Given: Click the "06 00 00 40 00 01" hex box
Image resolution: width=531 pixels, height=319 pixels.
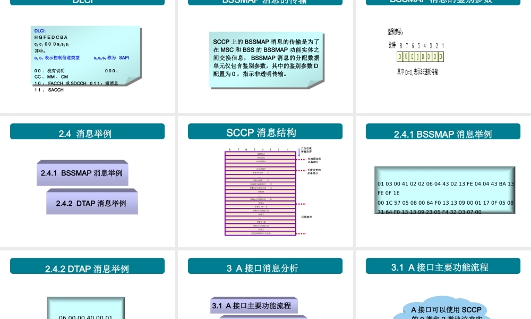Looking at the screenshot, I should click(86, 308).
